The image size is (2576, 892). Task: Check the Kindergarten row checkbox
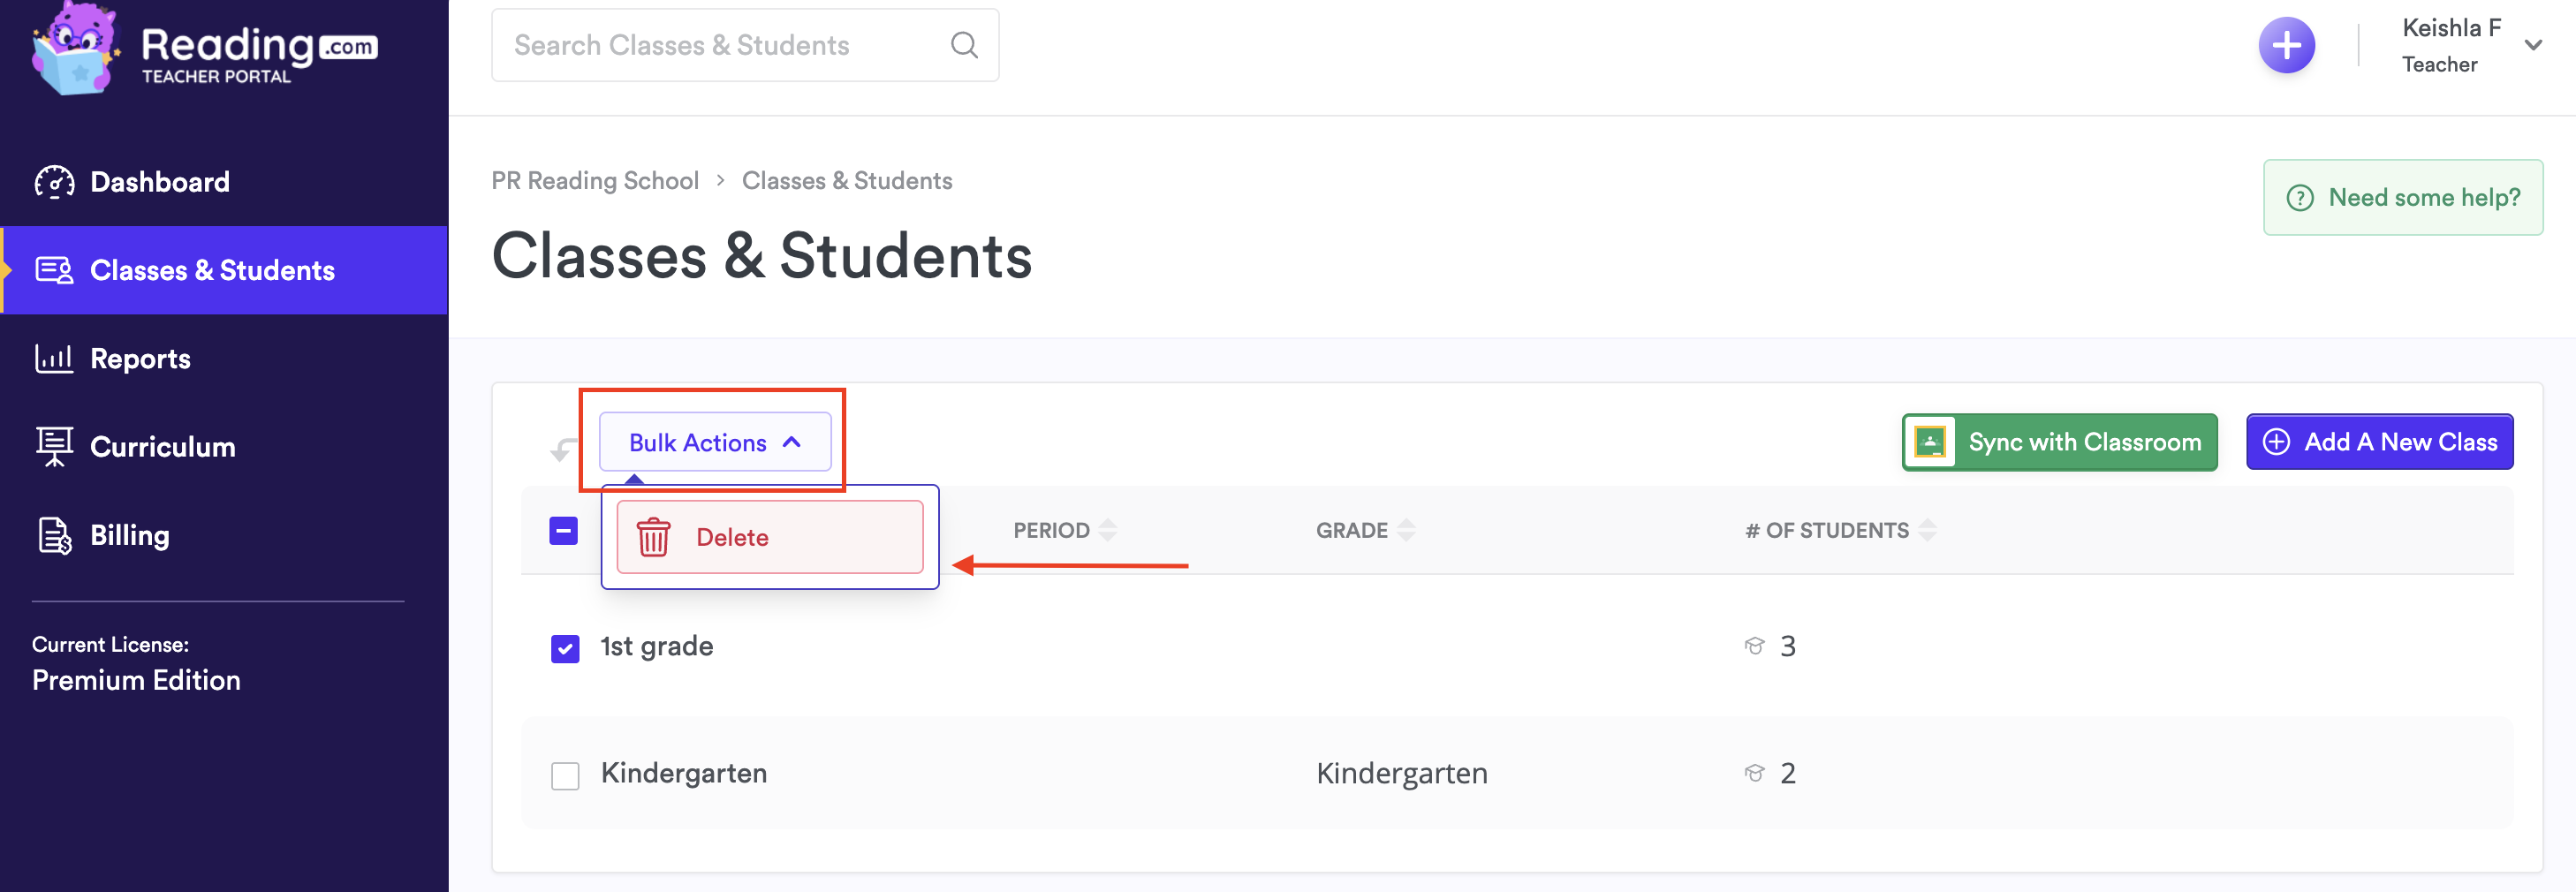point(565,776)
